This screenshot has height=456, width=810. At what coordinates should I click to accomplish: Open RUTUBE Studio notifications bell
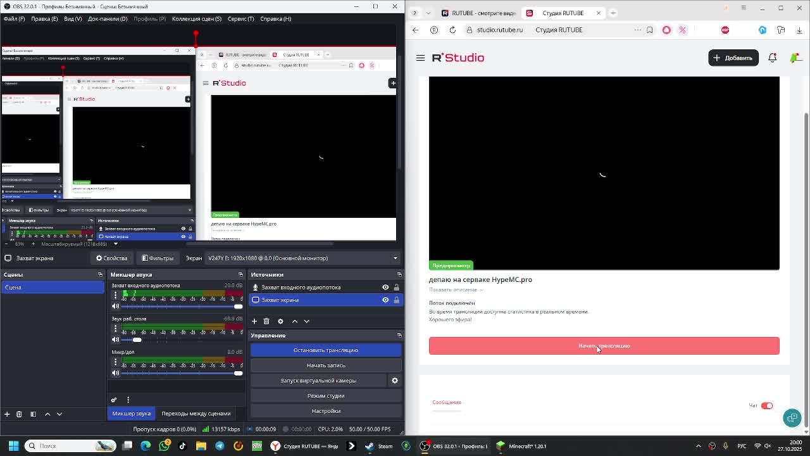tap(772, 58)
